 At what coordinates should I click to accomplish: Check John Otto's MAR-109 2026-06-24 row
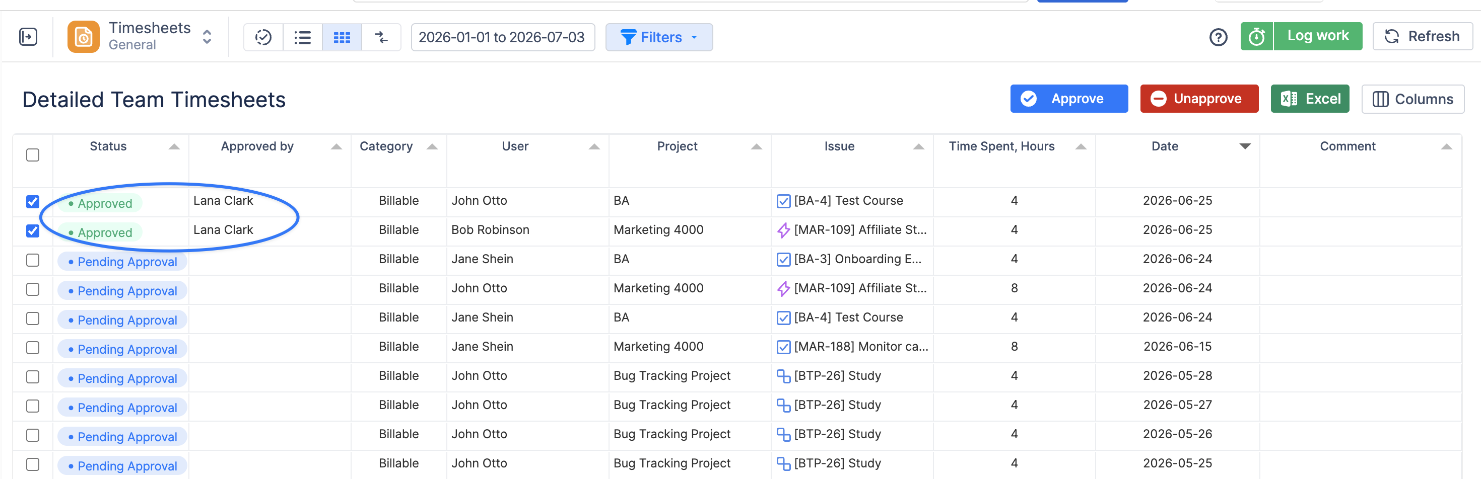pos(33,289)
